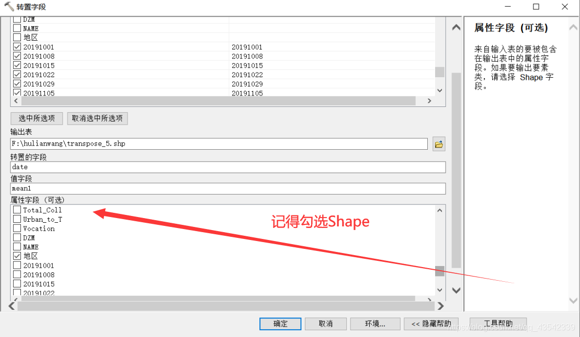Check Vocation in attribute fields list

[17, 228]
